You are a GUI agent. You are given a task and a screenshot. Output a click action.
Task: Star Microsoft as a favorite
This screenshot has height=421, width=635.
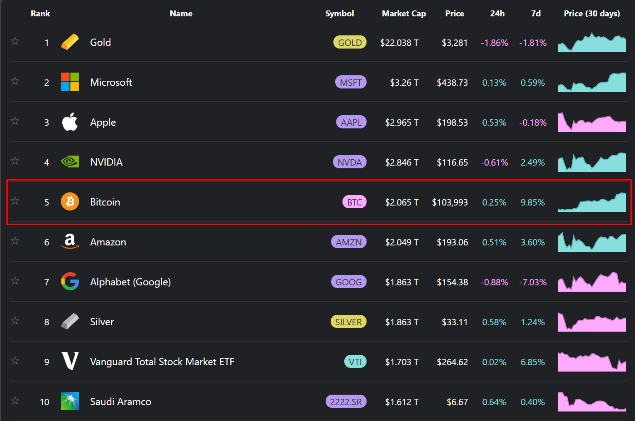pos(15,81)
